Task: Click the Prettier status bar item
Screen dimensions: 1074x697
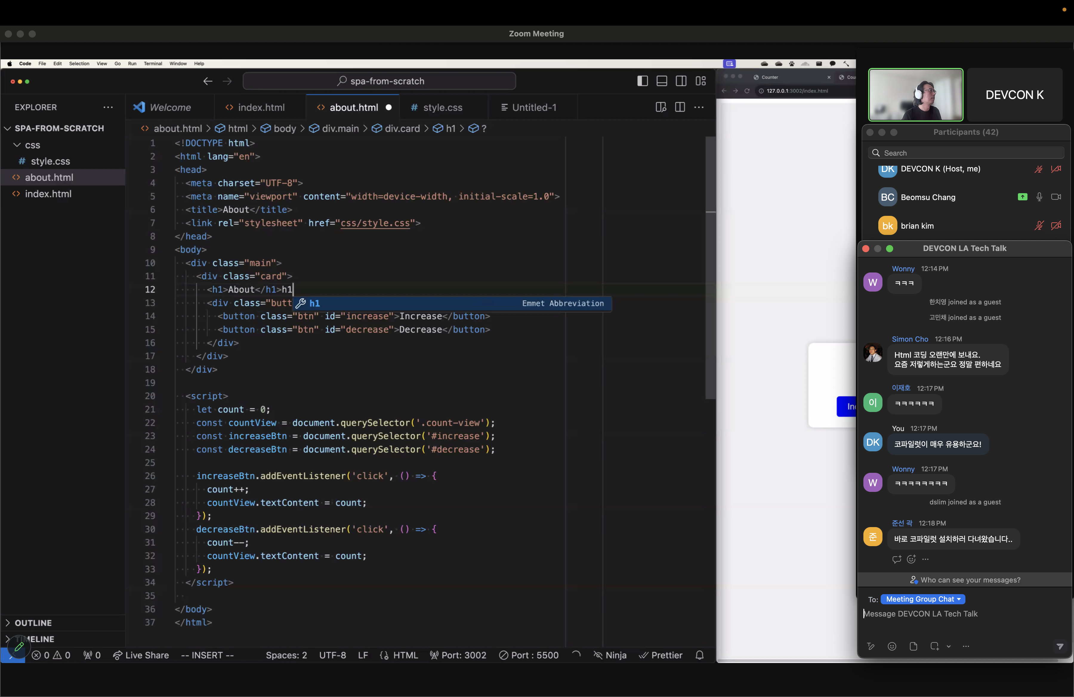Action: [x=661, y=655]
